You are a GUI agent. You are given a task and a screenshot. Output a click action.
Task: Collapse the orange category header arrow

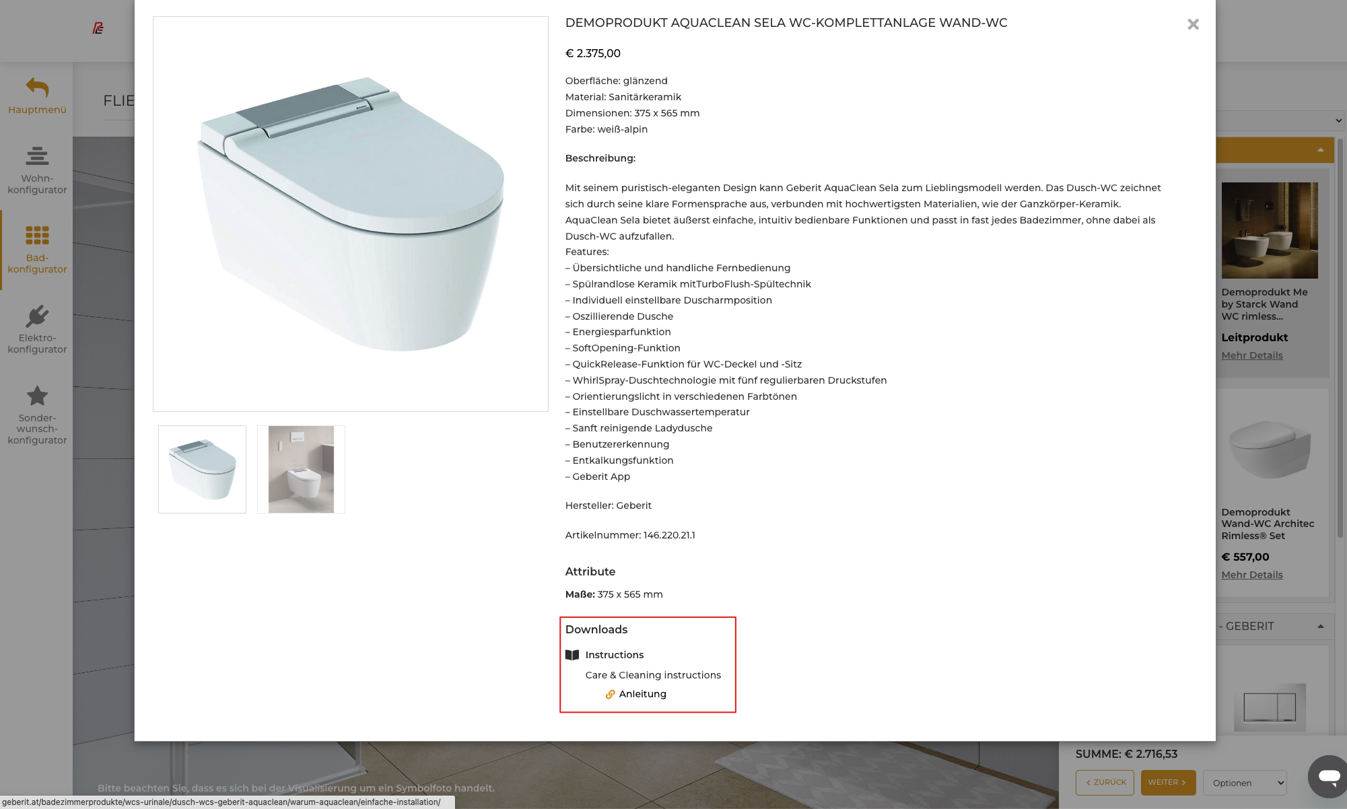tap(1320, 150)
